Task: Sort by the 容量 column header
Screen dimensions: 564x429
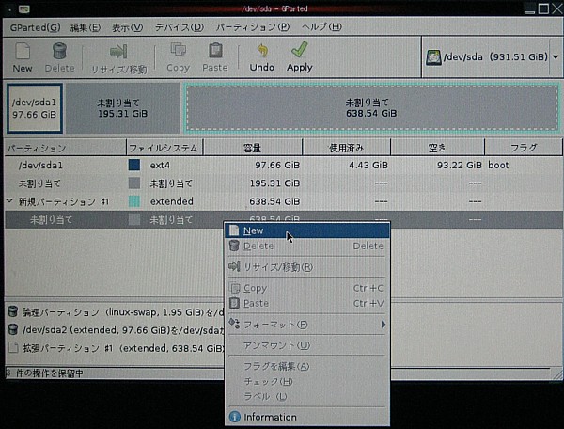Action: (x=253, y=148)
